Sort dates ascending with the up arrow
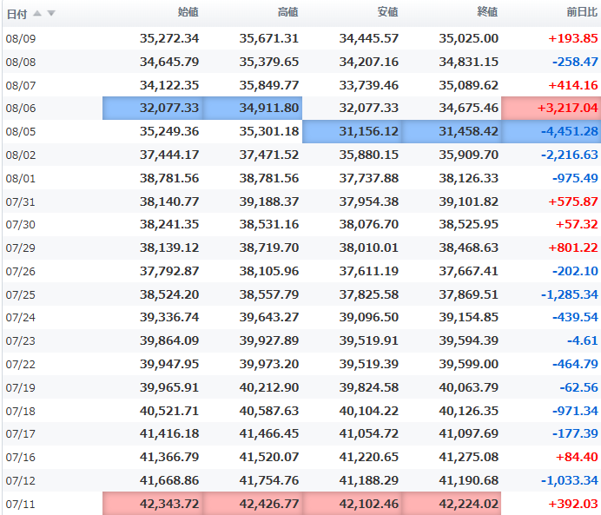This screenshot has height=515, width=601. pos(37,13)
